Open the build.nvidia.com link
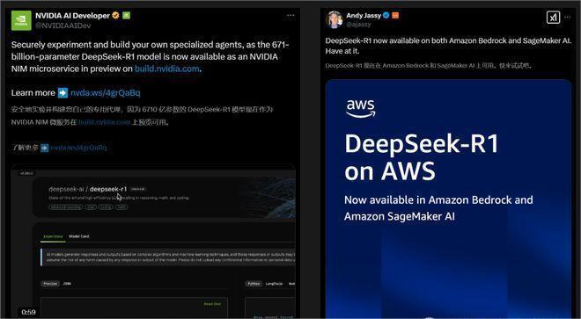This screenshot has width=581, height=319. tap(166, 69)
